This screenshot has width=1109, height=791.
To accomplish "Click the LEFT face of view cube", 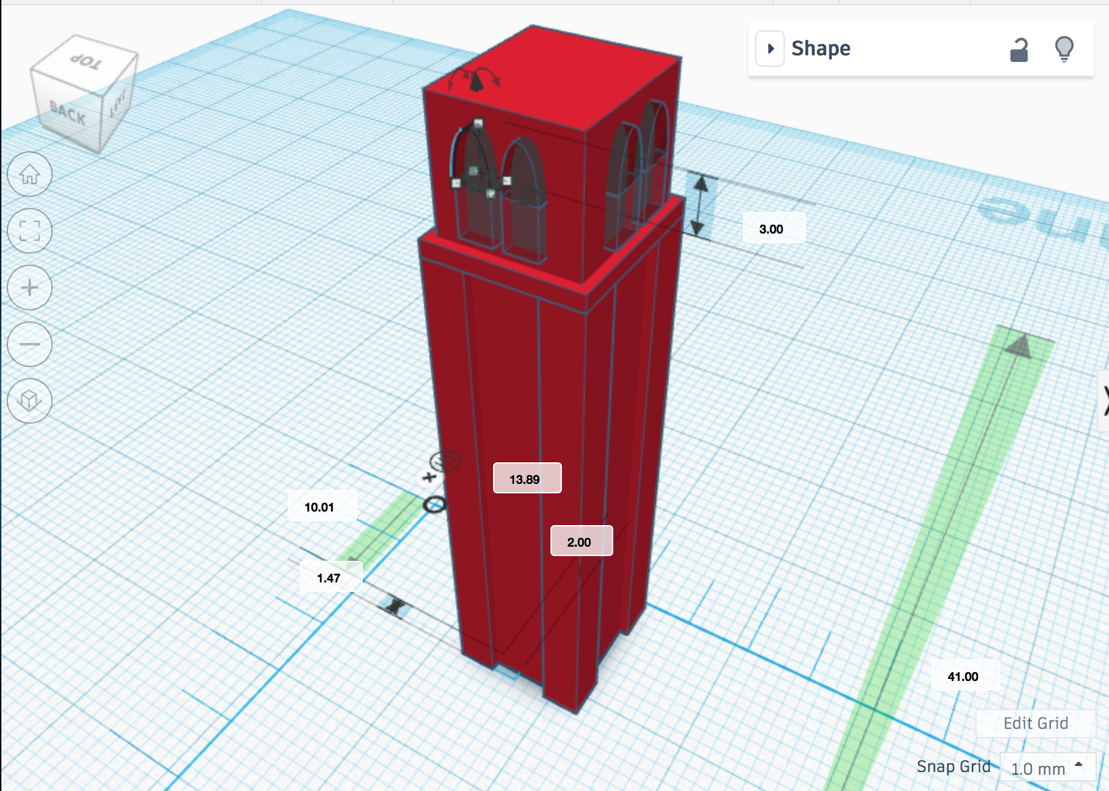I will 118,103.
